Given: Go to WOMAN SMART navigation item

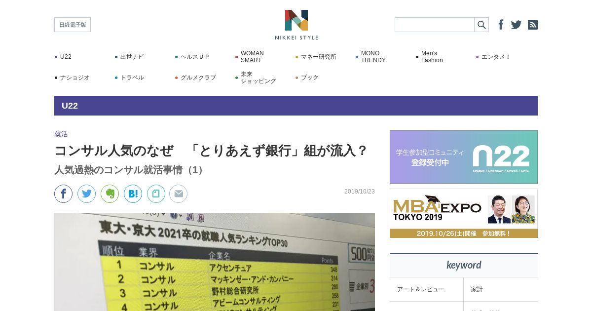Looking at the screenshot, I should [252, 57].
